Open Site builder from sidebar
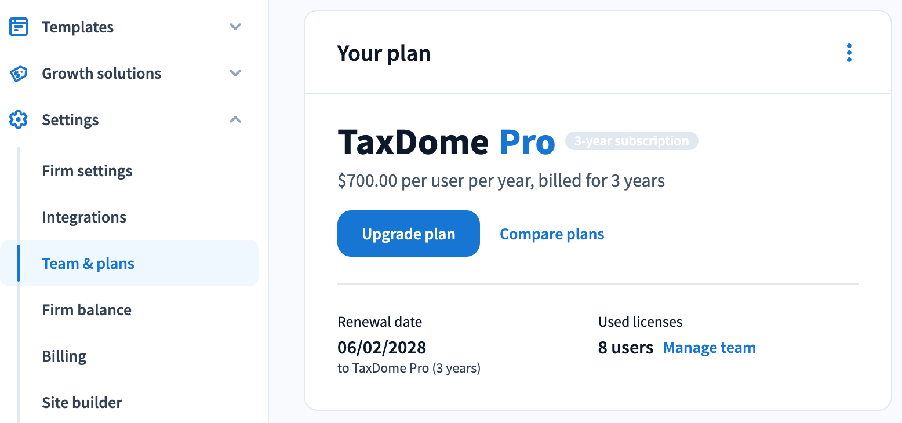This screenshot has width=902, height=423. 82,403
